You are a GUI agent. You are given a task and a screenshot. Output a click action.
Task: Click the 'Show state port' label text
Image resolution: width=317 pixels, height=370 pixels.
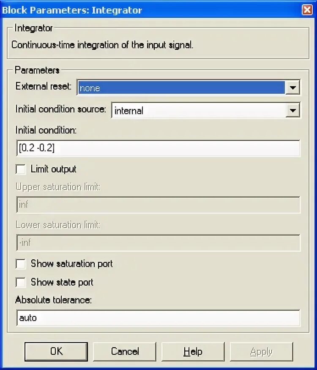(x=62, y=283)
